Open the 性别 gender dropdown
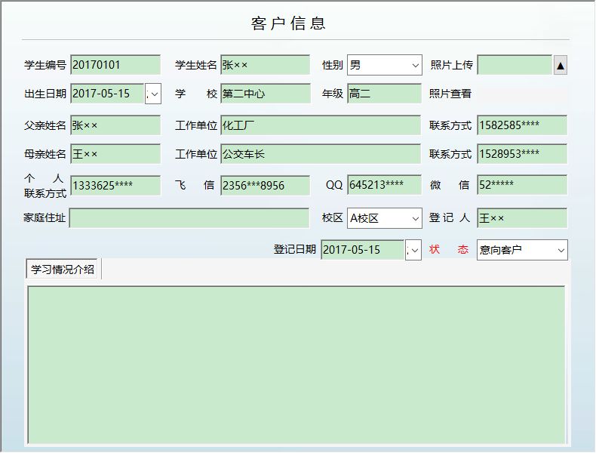 click(416, 66)
